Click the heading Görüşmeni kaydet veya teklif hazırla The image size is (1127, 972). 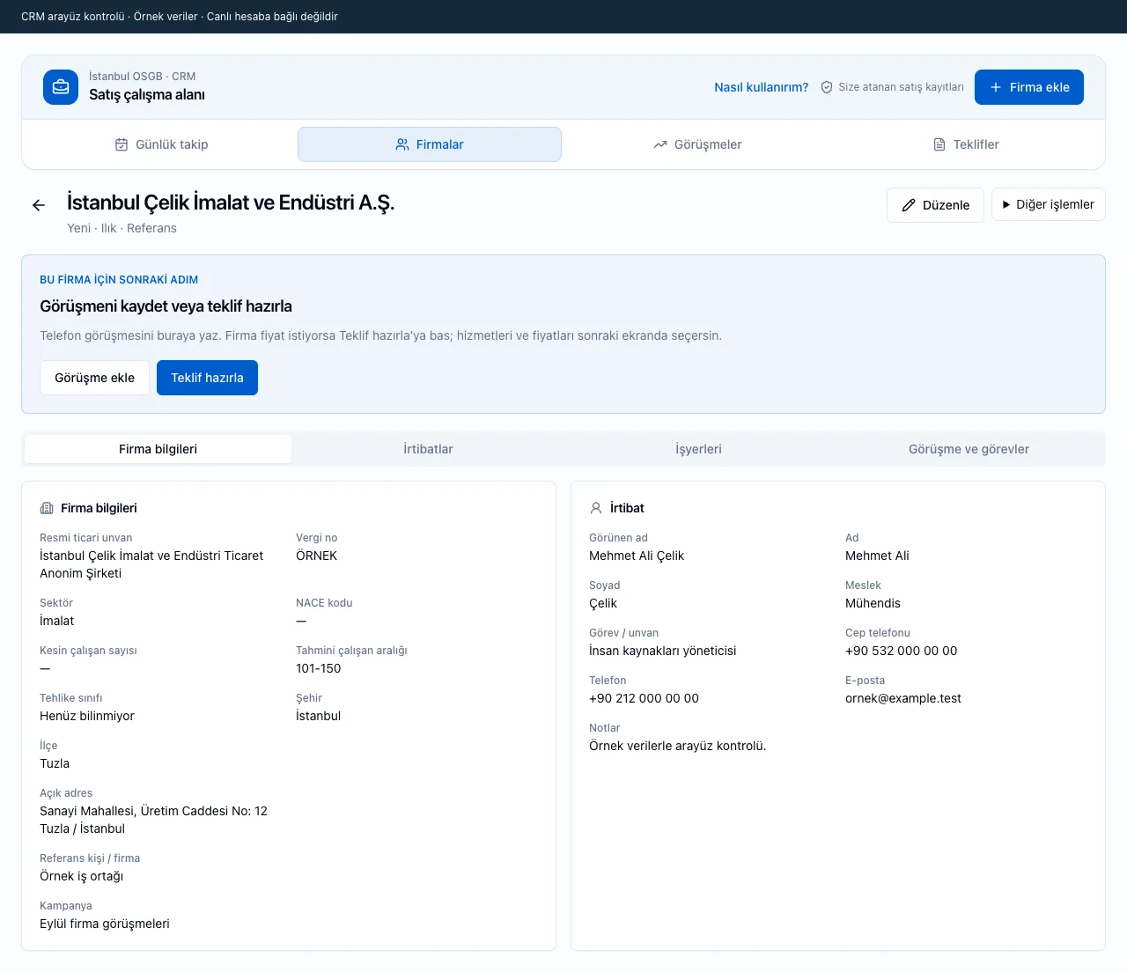[x=166, y=306]
